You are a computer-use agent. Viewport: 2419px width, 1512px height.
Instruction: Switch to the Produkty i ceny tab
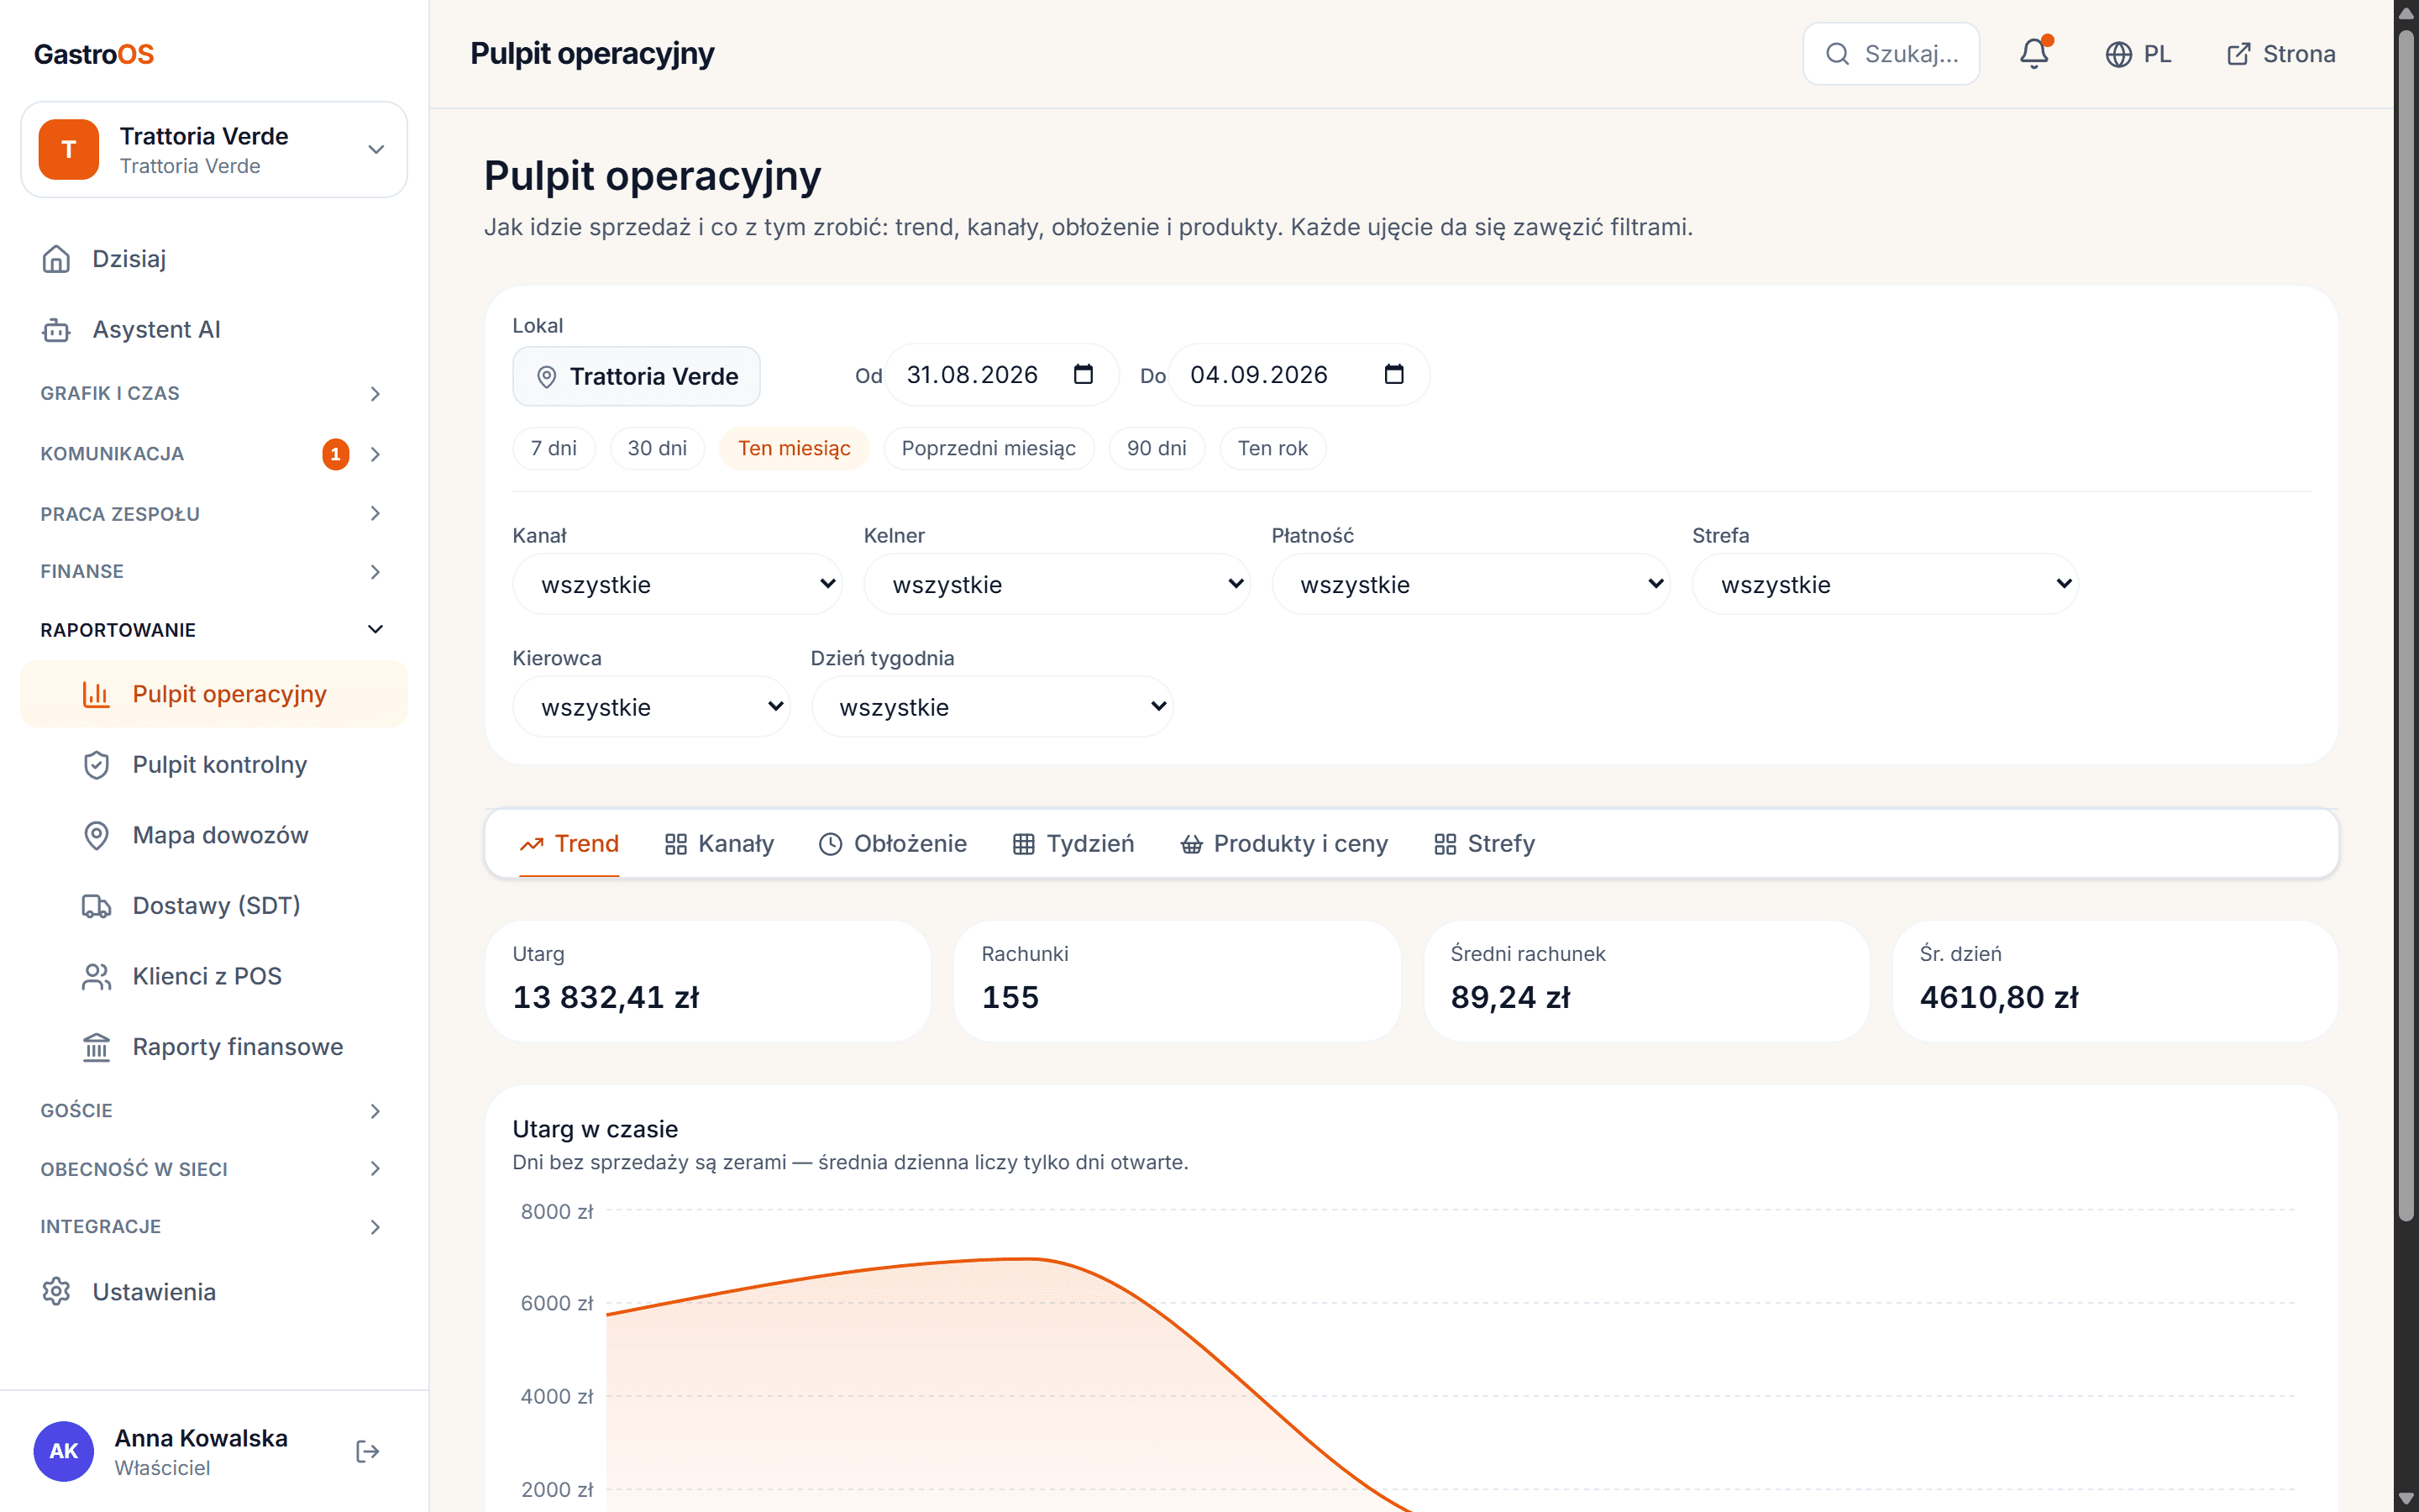pyautogui.click(x=1284, y=844)
